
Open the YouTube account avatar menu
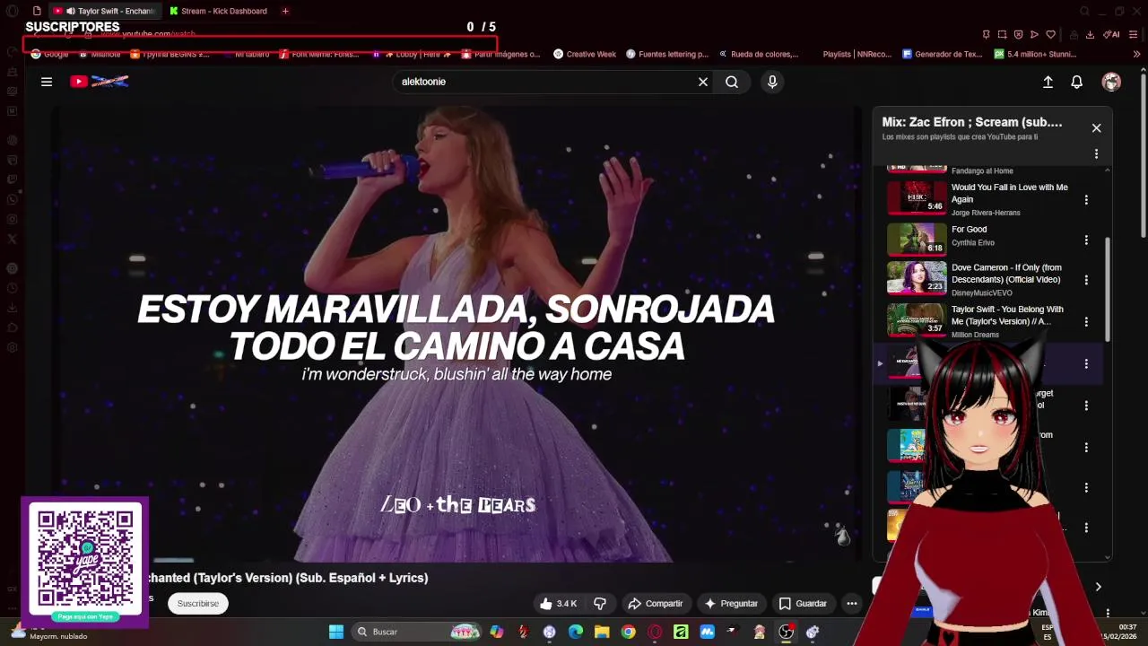(1111, 82)
